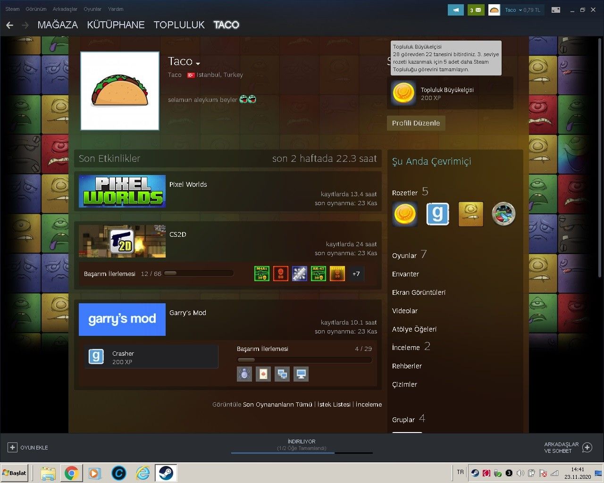Click the red skull achievement icon
This screenshot has height=483, width=604.
point(281,274)
